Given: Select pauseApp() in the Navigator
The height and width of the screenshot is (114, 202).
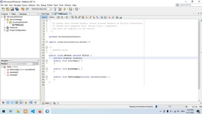Looking at the screenshot, I should [x=14, y=72].
